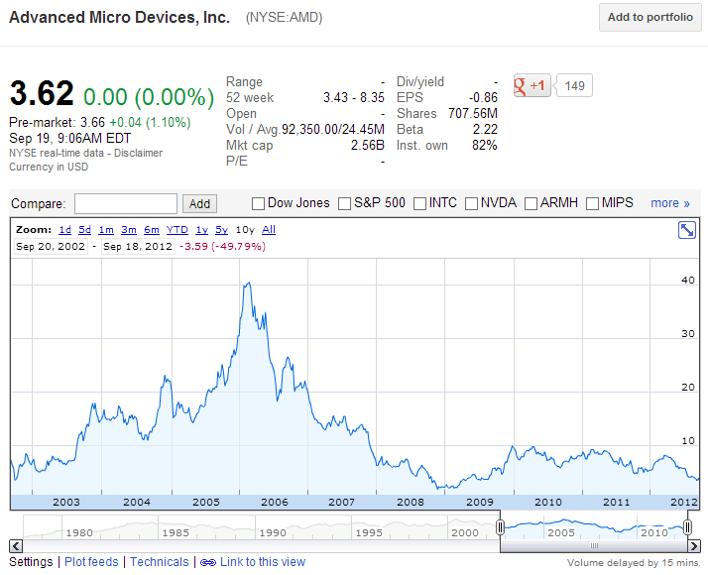Click the Compare ticker input field

(125, 203)
